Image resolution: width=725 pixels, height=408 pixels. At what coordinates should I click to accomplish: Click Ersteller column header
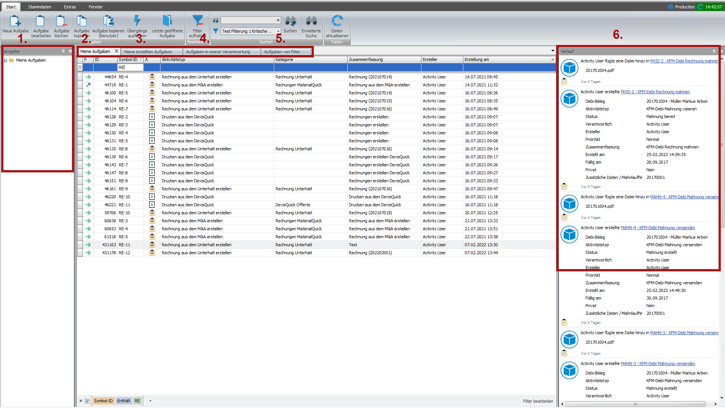442,59
